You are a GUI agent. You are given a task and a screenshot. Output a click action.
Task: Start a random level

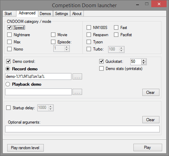[26, 148]
